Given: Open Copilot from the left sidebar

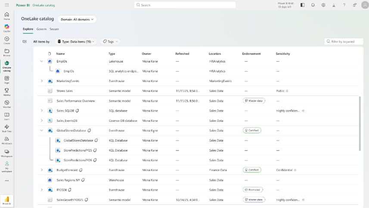Looking at the screenshot, I should (6, 28).
